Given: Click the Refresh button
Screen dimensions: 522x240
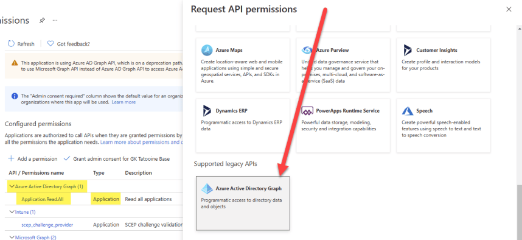Looking at the screenshot, I should click(x=21, y=44).
